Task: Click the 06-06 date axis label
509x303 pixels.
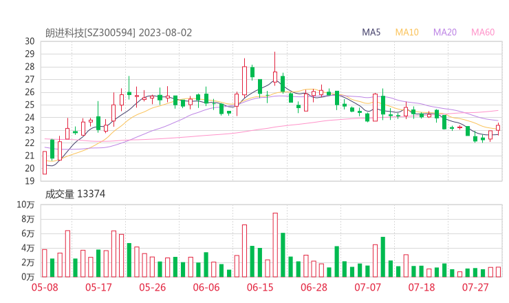Action: tap(206, 287)
